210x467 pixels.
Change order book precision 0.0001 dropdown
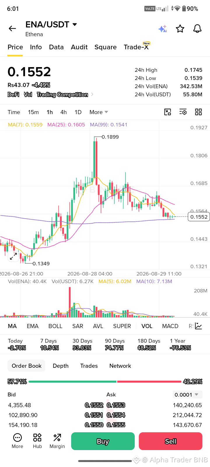[187, 395]
